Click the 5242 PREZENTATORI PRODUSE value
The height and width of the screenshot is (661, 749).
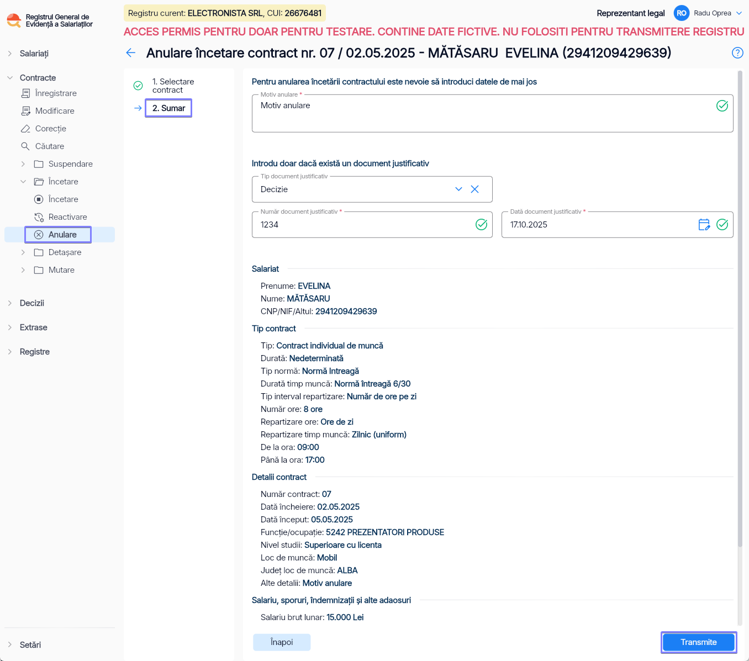(x=385, y=532)
